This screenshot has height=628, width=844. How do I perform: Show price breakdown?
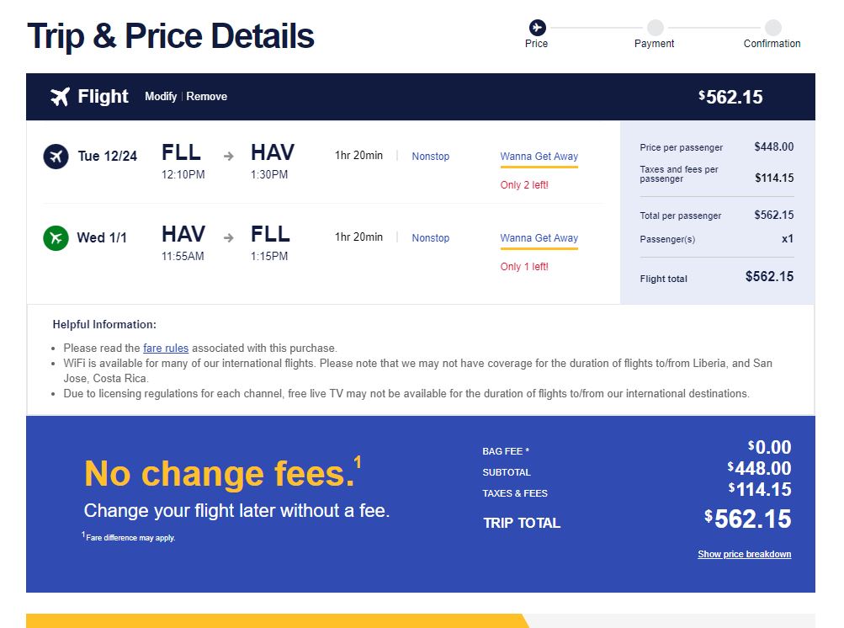pos(745,554)
